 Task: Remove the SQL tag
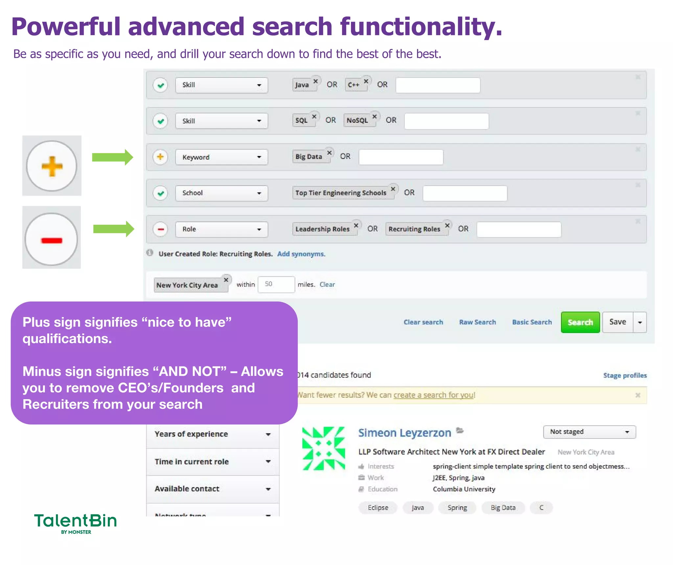click(x=314, y=117)
